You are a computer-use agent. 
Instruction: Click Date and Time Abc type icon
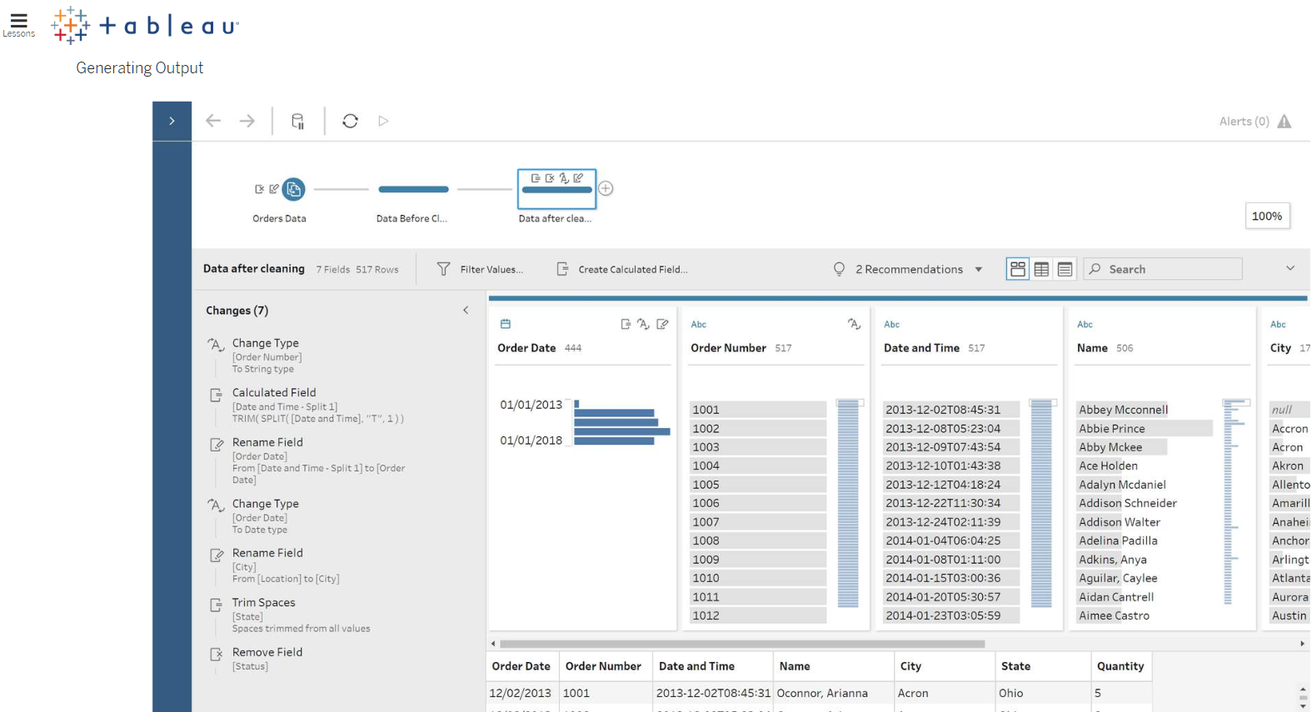click(x=892, y=325)
